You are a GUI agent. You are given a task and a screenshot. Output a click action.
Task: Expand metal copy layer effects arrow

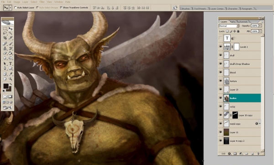260,124
